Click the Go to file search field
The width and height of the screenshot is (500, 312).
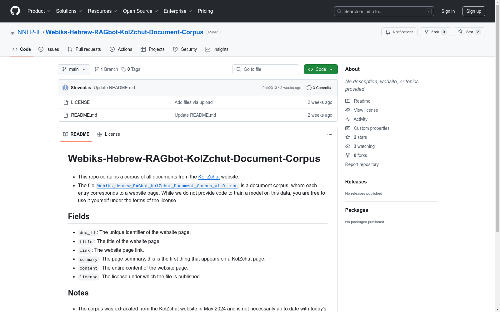[266, 69]
